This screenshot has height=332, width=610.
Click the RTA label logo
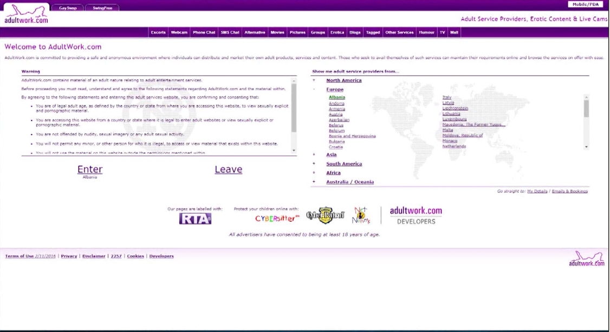point(195,218)
